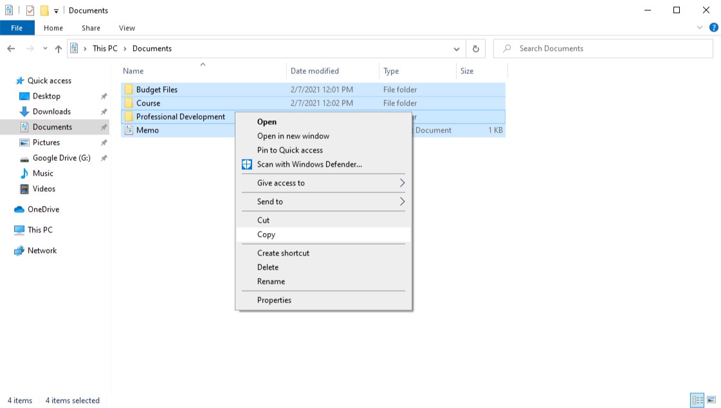The height and width of the screenshot is (408, 721).
Task: Switch to Large icons view layout
Action: [711, 400]
